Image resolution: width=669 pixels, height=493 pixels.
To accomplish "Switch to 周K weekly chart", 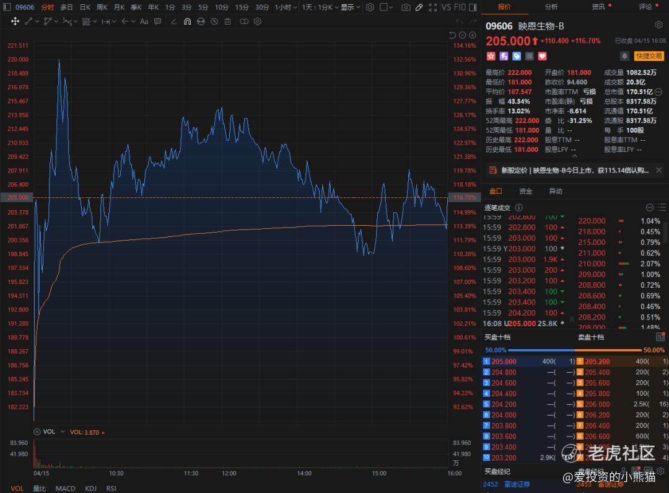I will coord(102,7).
